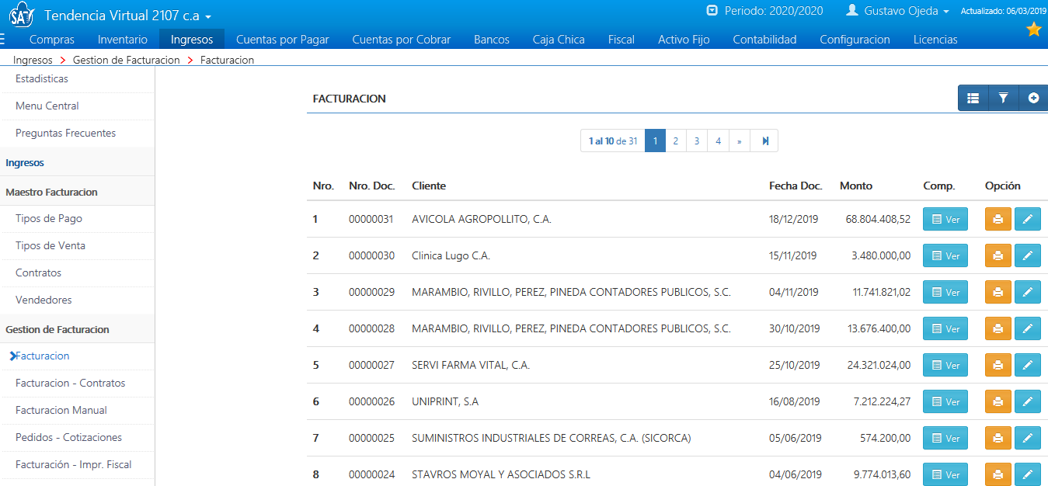
Task: Click Ver for Stavros Moyal invoice
Action: [x=945, y=475]
